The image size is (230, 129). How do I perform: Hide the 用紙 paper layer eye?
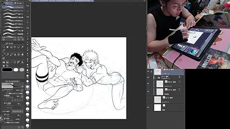click(148, 107)
